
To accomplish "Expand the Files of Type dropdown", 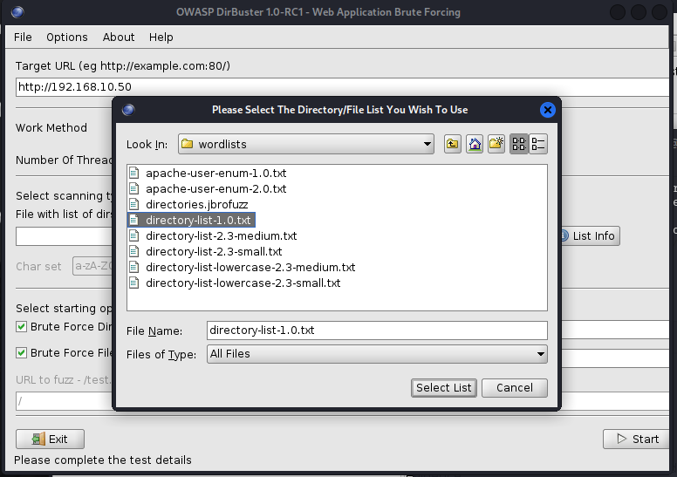I will pyautogui.click(x=377, y=354).
